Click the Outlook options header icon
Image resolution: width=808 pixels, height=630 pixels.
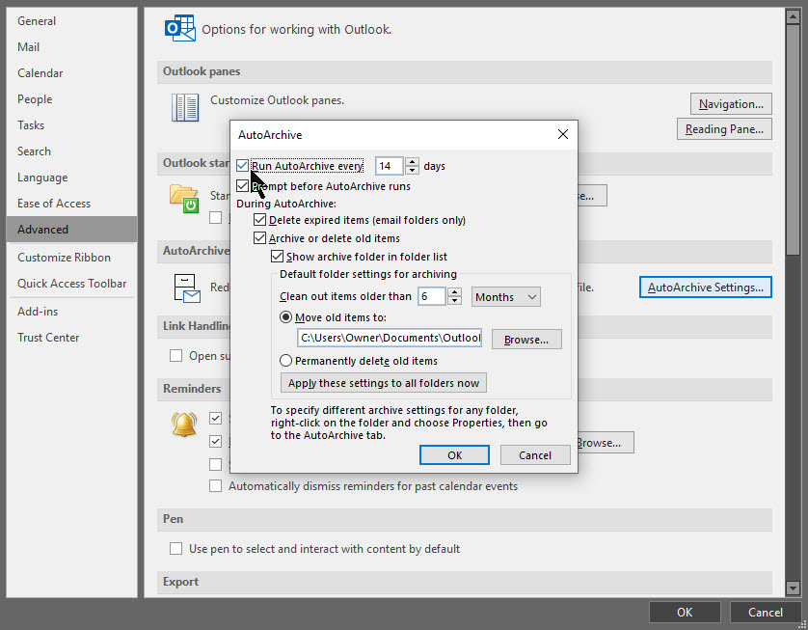pos(179,28)
